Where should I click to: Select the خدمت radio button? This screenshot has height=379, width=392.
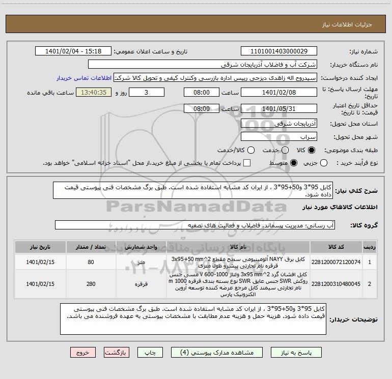click(285, 150)
